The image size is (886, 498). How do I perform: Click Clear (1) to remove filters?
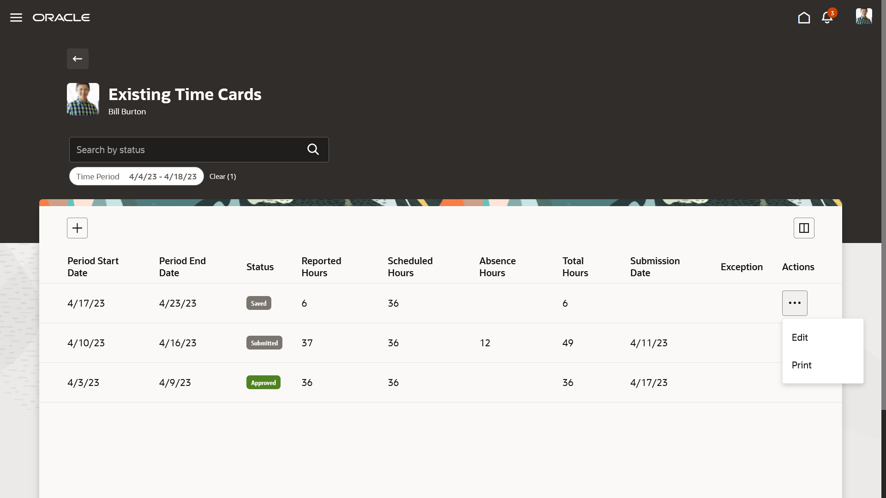click(x=223, y=176)
